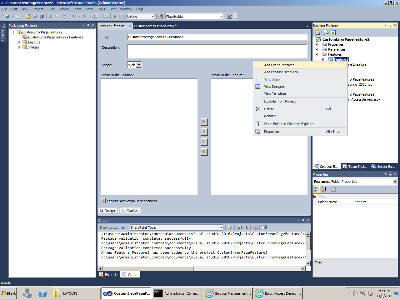Viewport: 400px width, 300px height.
Task: Select View Designer in context menu
Action: pos(300,87)
